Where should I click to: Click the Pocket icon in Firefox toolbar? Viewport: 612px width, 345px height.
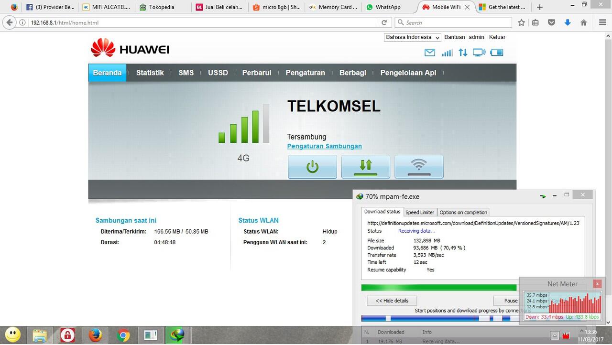(551, 22)
